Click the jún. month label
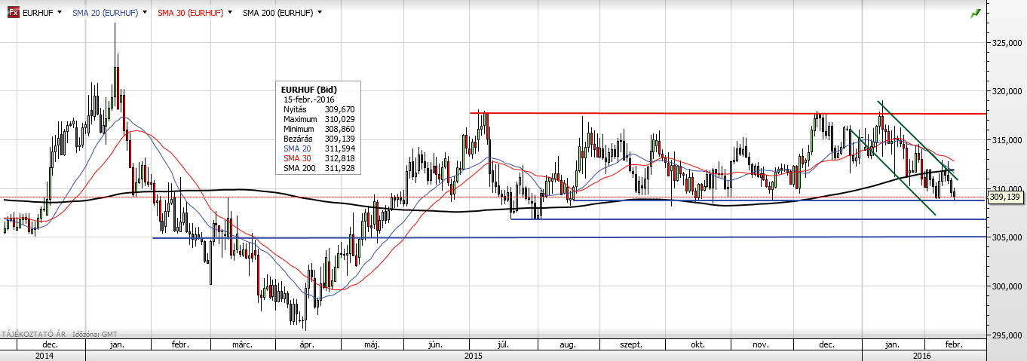1027x361 pixels. [434, 344]
